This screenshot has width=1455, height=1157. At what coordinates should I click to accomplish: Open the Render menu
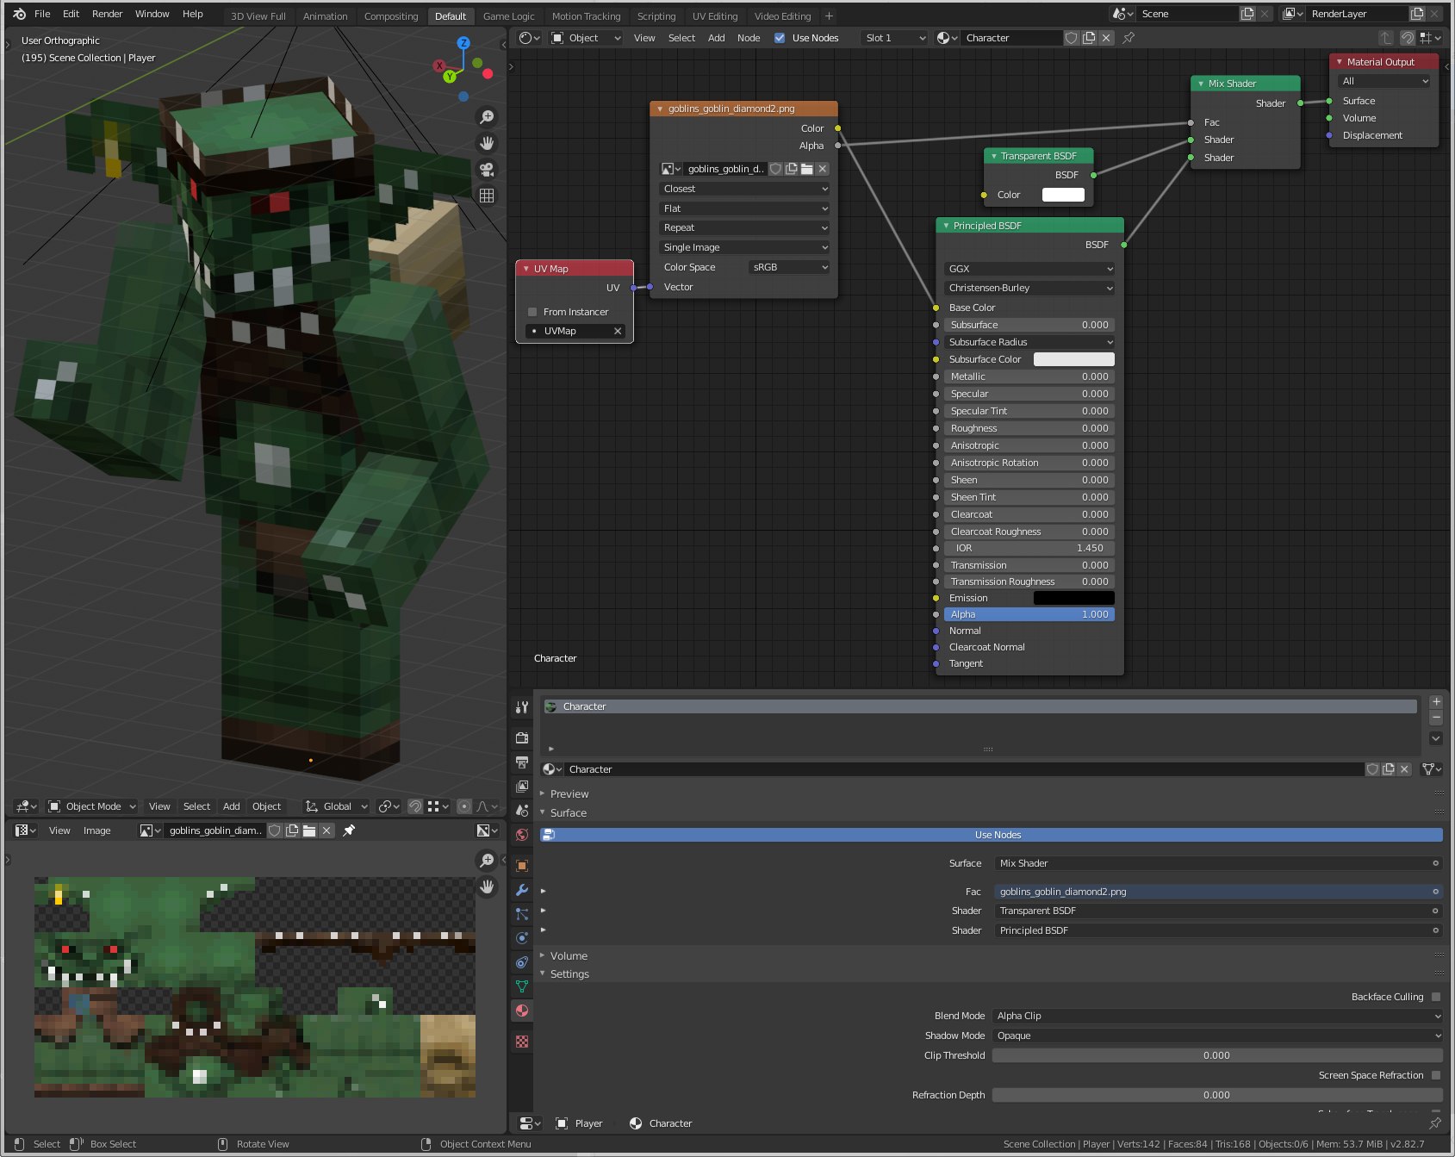click(107, 14)
